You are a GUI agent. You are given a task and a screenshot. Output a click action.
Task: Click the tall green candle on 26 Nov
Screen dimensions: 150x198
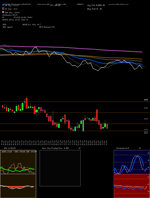click(x=83, y=125)
